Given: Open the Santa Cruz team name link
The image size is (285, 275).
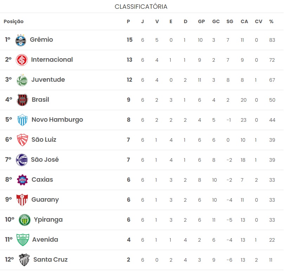Looking at the screenshot, I should pyautogui.click(x=51, y=260).
